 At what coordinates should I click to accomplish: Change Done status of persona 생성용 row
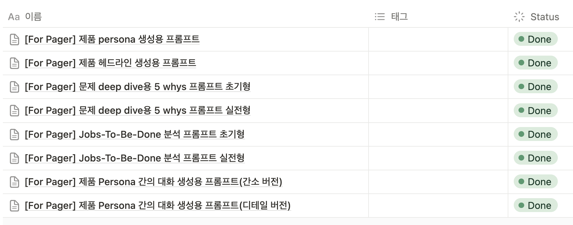pyautogui.click(x=536, y=39)
